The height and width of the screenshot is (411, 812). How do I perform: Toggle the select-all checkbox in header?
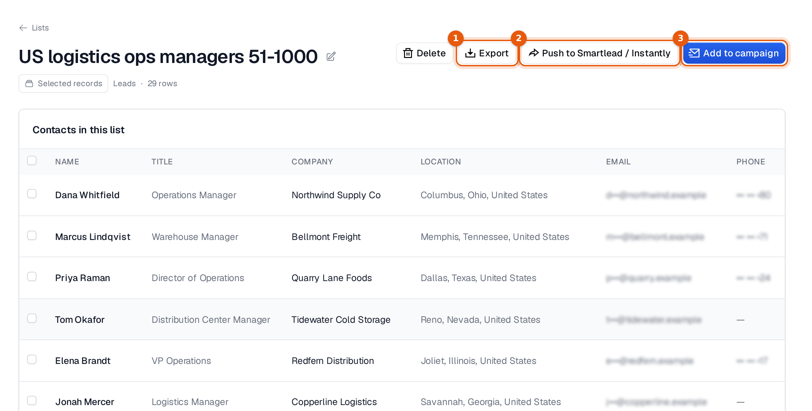[32, 160]
